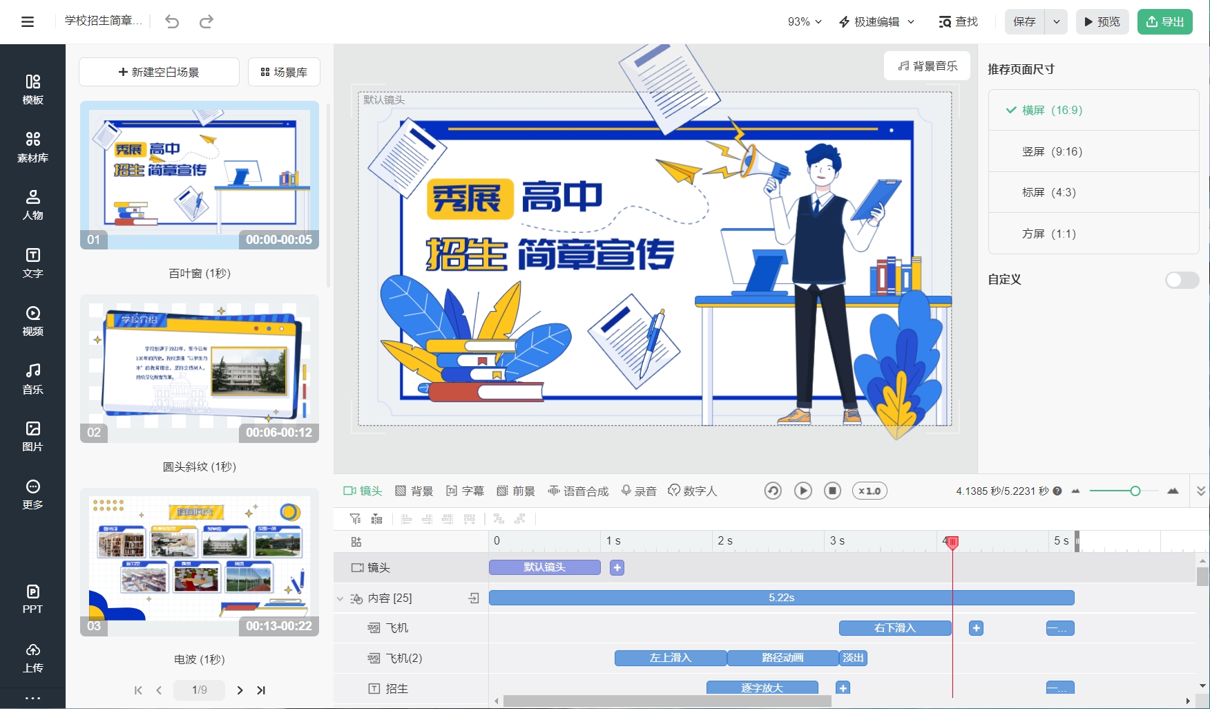Click the 导出 export button
This screenshot has width=1210, height=709.
click(x=1164, y=21)
